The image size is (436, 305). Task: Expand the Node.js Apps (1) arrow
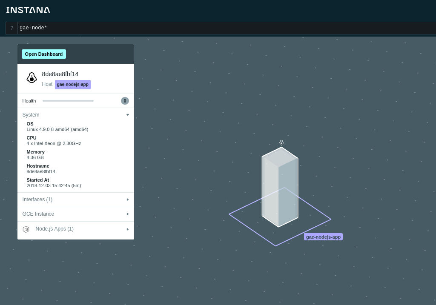(128, 229)
